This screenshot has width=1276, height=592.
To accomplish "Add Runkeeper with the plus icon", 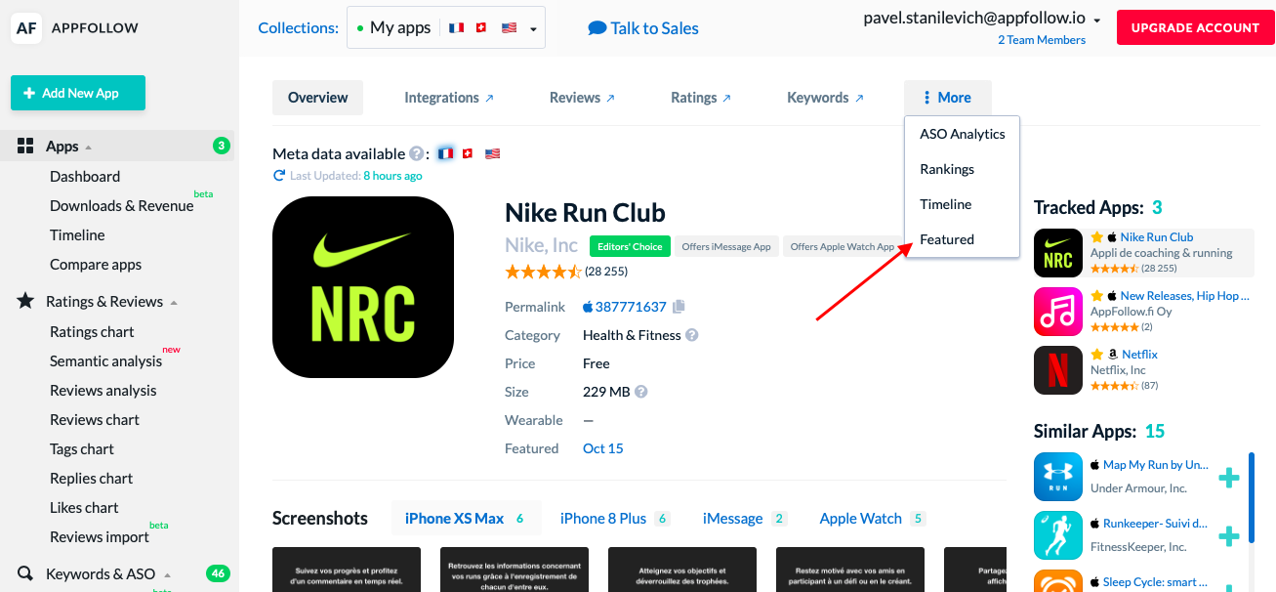I will click(1229, 535).
